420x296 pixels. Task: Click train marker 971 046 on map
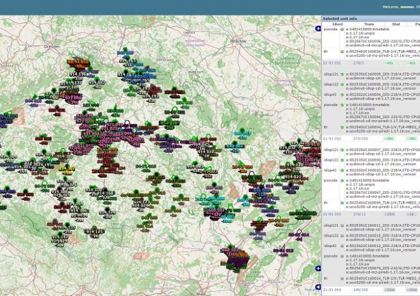74,98
